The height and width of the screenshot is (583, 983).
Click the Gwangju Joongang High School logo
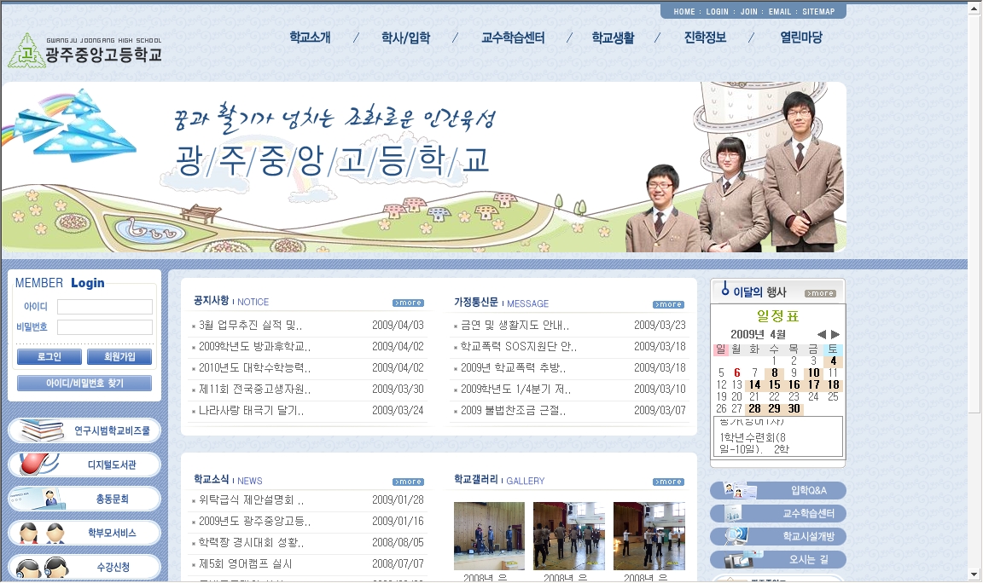pyautogui.click(x=84, y=51)
